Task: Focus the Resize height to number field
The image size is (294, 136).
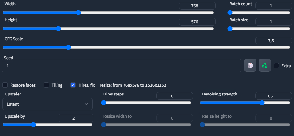Action: click(274, 118)
